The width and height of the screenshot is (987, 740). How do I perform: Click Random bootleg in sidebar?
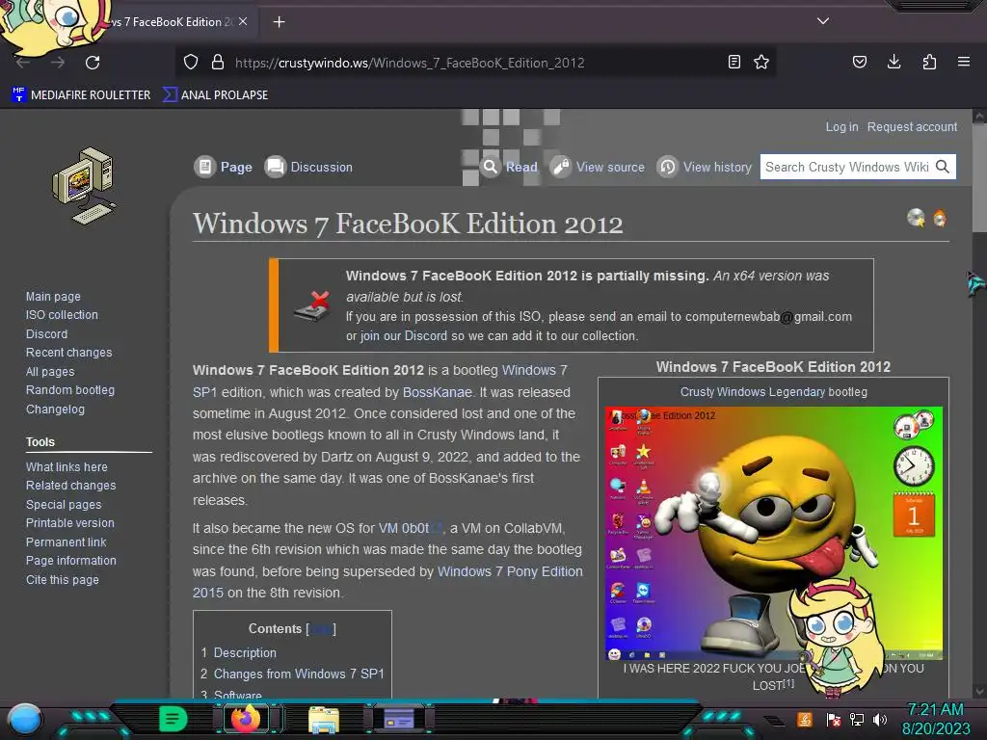(x=69, y=390)
